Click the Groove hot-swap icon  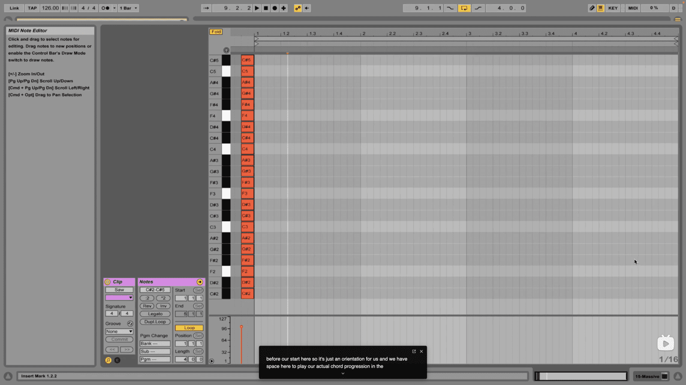(130, 324)
